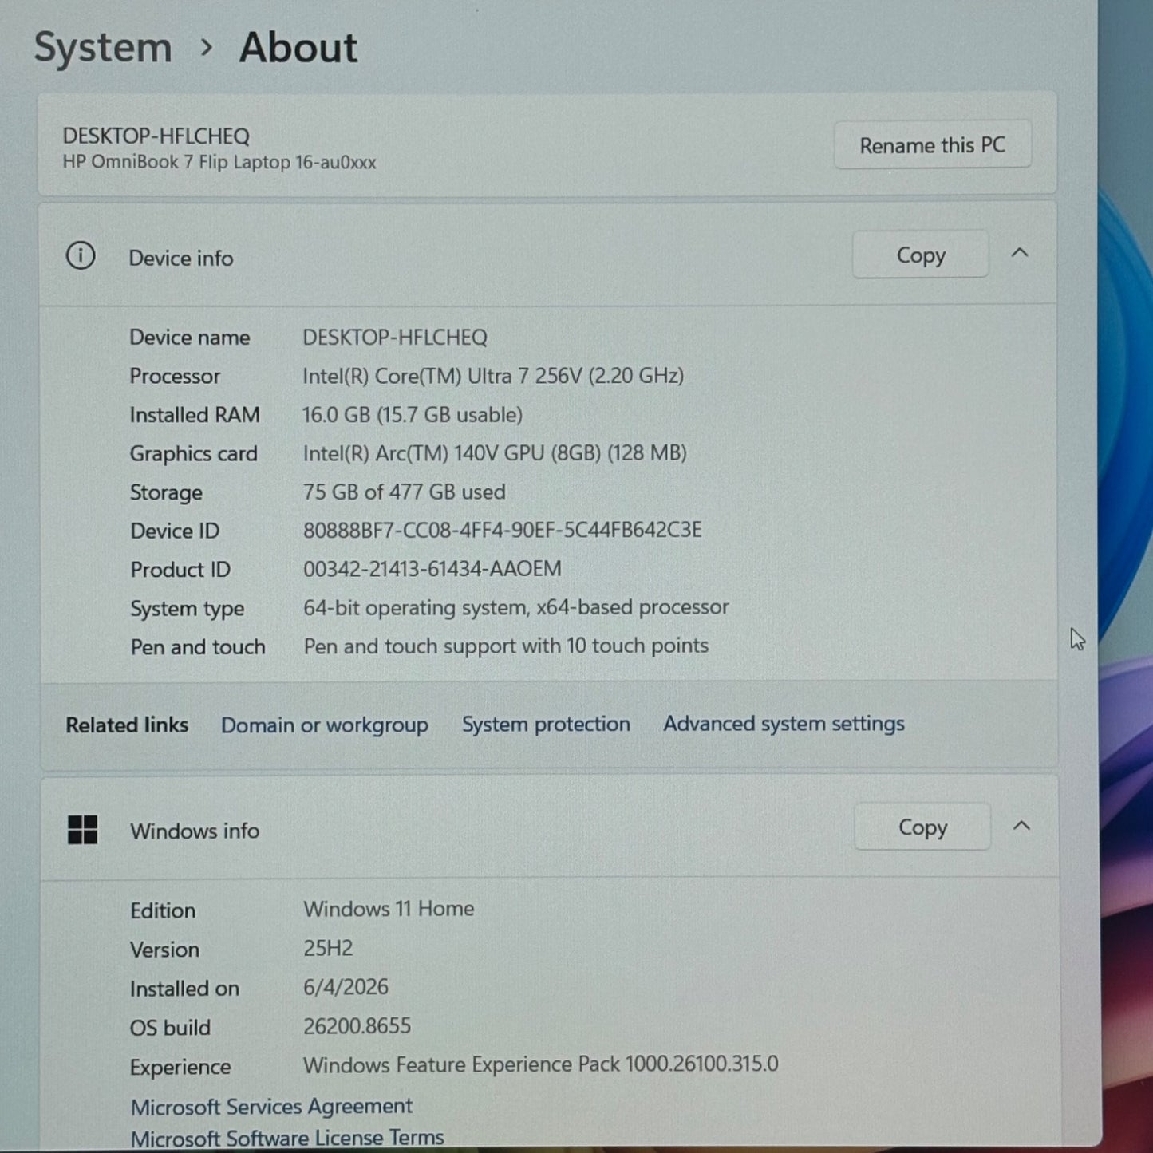Viewport: 1153px width, 1153px height.
Task: Collapse the Device info section chevron
Action: click(x=1020, y=254)
